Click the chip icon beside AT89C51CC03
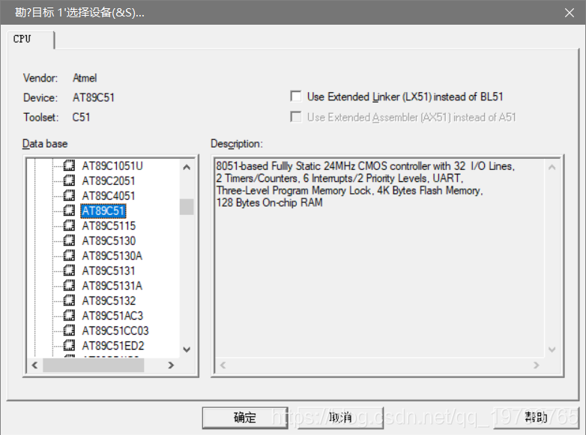Image resolution: width=586 pixels, height=435 pixels. (69, 330)
